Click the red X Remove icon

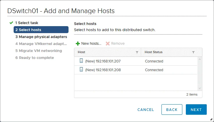click(x=108, y=44)
